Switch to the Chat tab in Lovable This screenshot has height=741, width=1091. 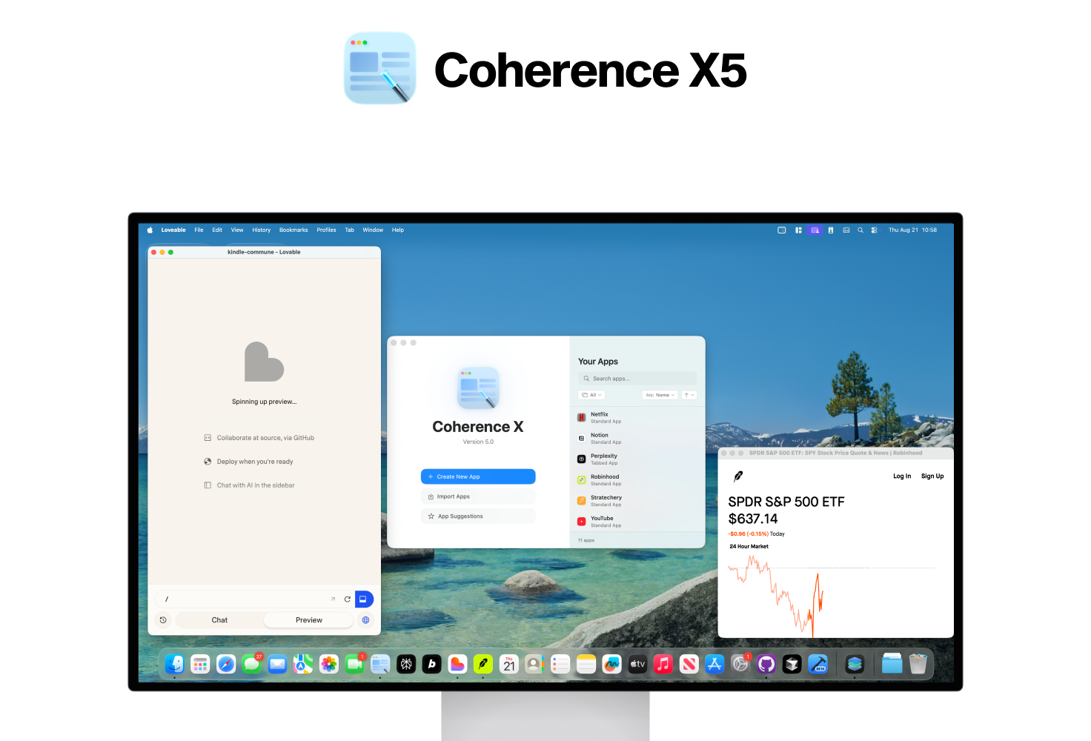coord(219,620)
